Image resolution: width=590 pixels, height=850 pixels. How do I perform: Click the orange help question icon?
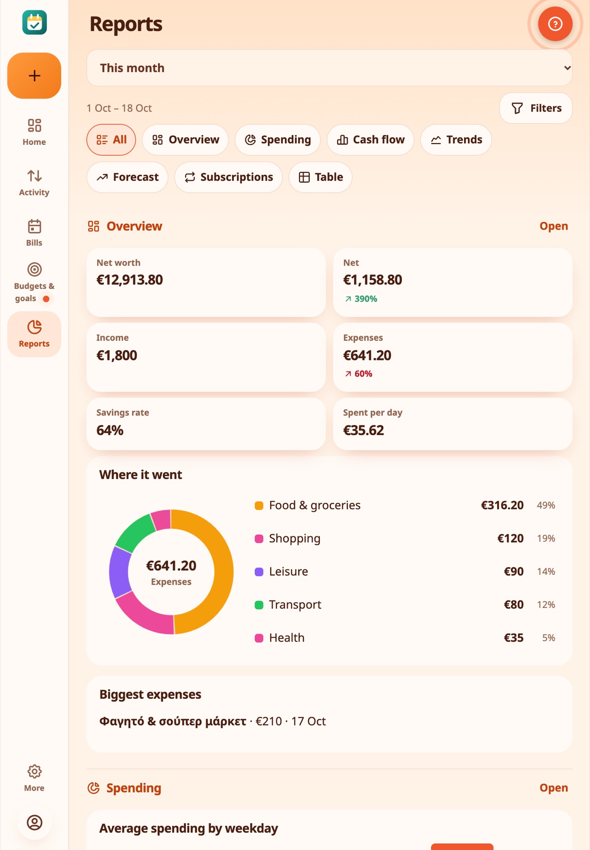tap(555, 24)
